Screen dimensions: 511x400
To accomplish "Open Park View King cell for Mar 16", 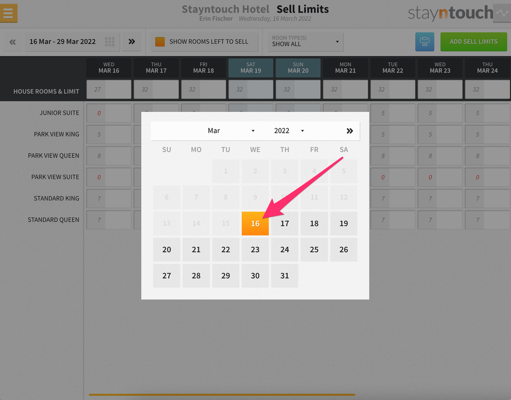I will 109,134.
